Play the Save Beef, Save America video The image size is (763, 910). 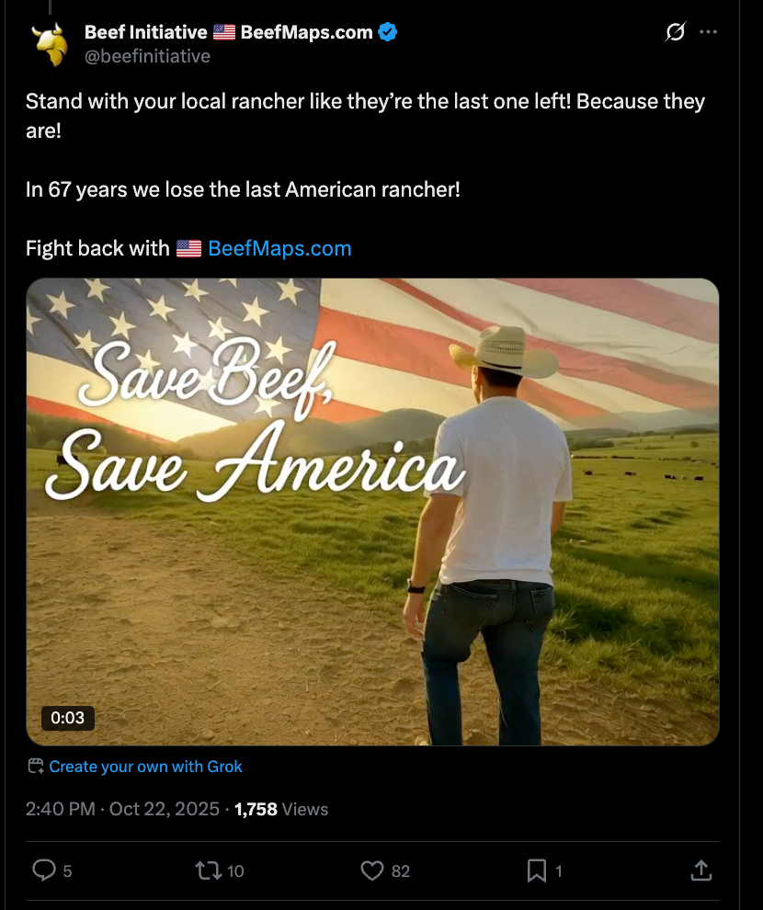[372, 512]
